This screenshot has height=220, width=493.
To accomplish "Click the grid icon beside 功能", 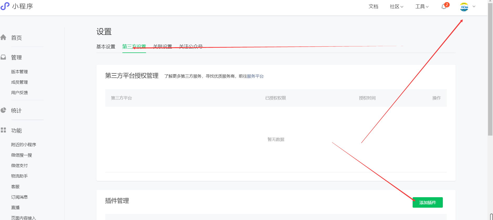I will coord(3,130).
